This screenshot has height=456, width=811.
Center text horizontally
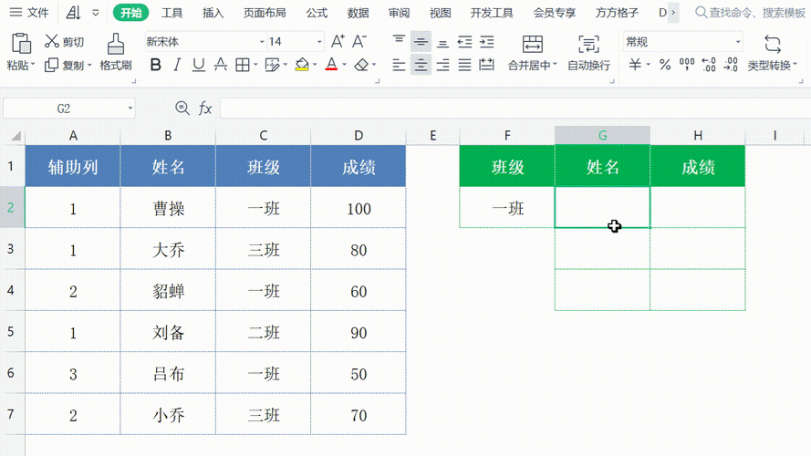pyautogui.click(x=421, y=65)
